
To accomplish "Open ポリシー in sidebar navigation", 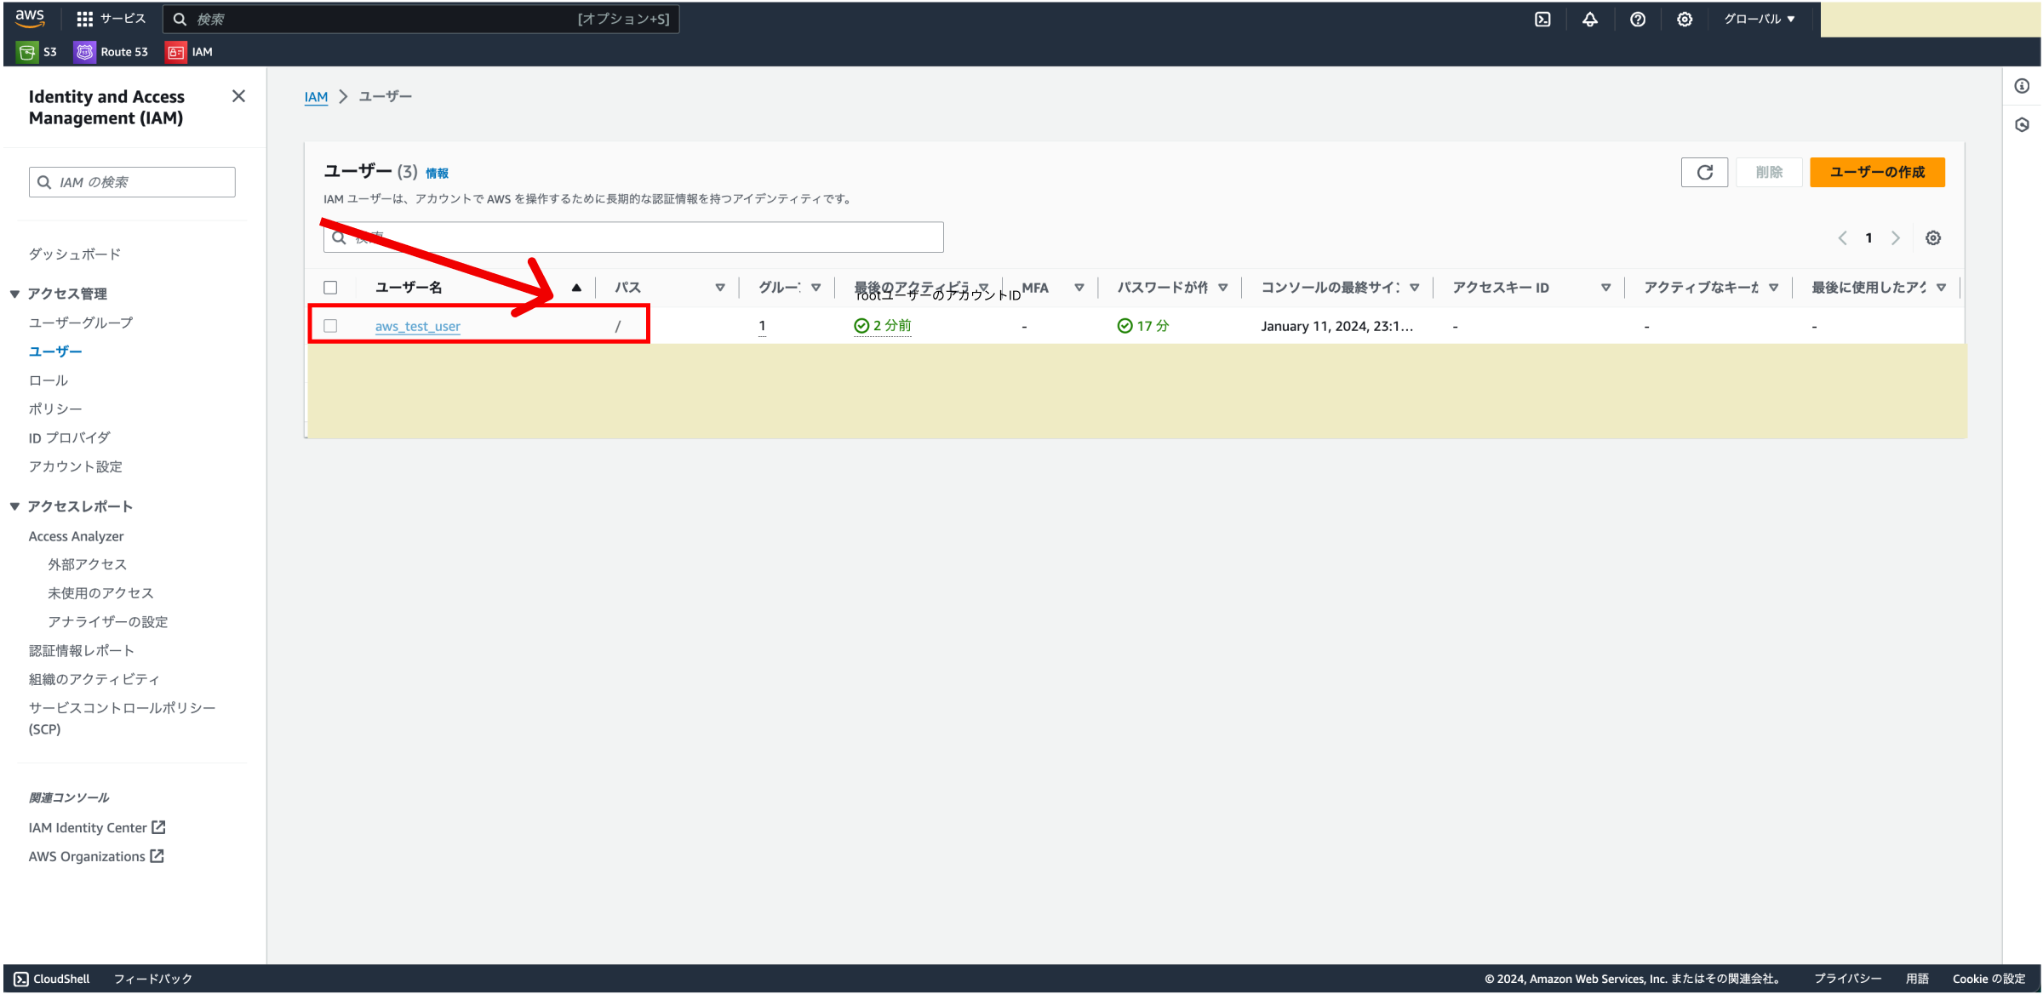I will (x=55, y=409).
